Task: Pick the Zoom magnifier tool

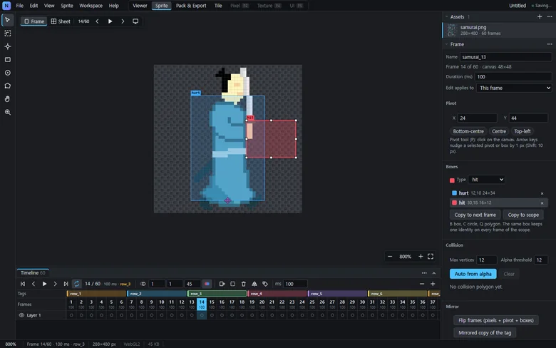Action: (x=7, y=112)
